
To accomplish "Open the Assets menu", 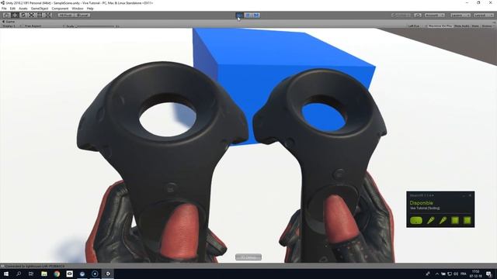I will click(x=23, y=9).
